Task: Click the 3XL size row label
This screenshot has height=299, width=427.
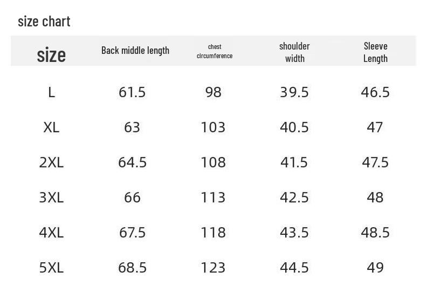Action: pyautogui.click(x=51, y=197)
